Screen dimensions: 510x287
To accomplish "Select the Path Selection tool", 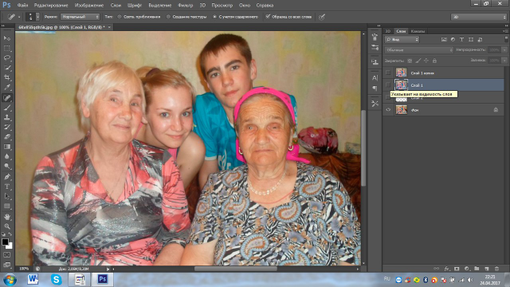I will pyautogui.click(x=7, y=196).
